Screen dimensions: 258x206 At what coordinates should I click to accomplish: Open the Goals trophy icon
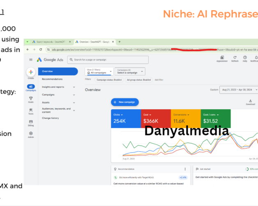coord(31,98)
